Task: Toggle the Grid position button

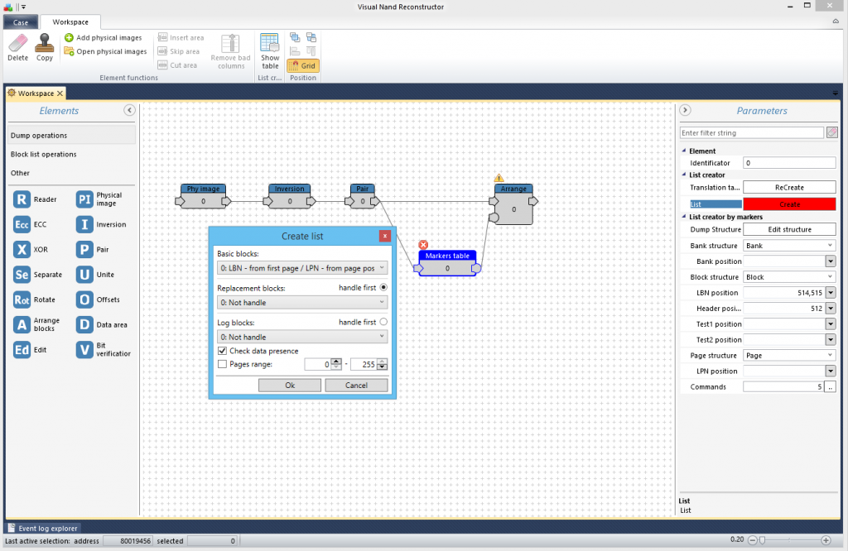Action: tap(303, 65)
